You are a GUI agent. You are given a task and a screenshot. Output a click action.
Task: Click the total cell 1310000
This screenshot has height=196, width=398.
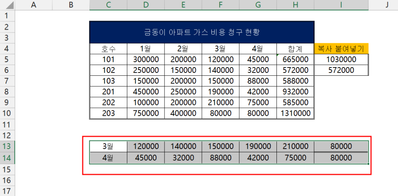tap(295, 113)
